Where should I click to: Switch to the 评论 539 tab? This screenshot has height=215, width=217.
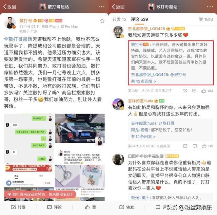[139, 19]
